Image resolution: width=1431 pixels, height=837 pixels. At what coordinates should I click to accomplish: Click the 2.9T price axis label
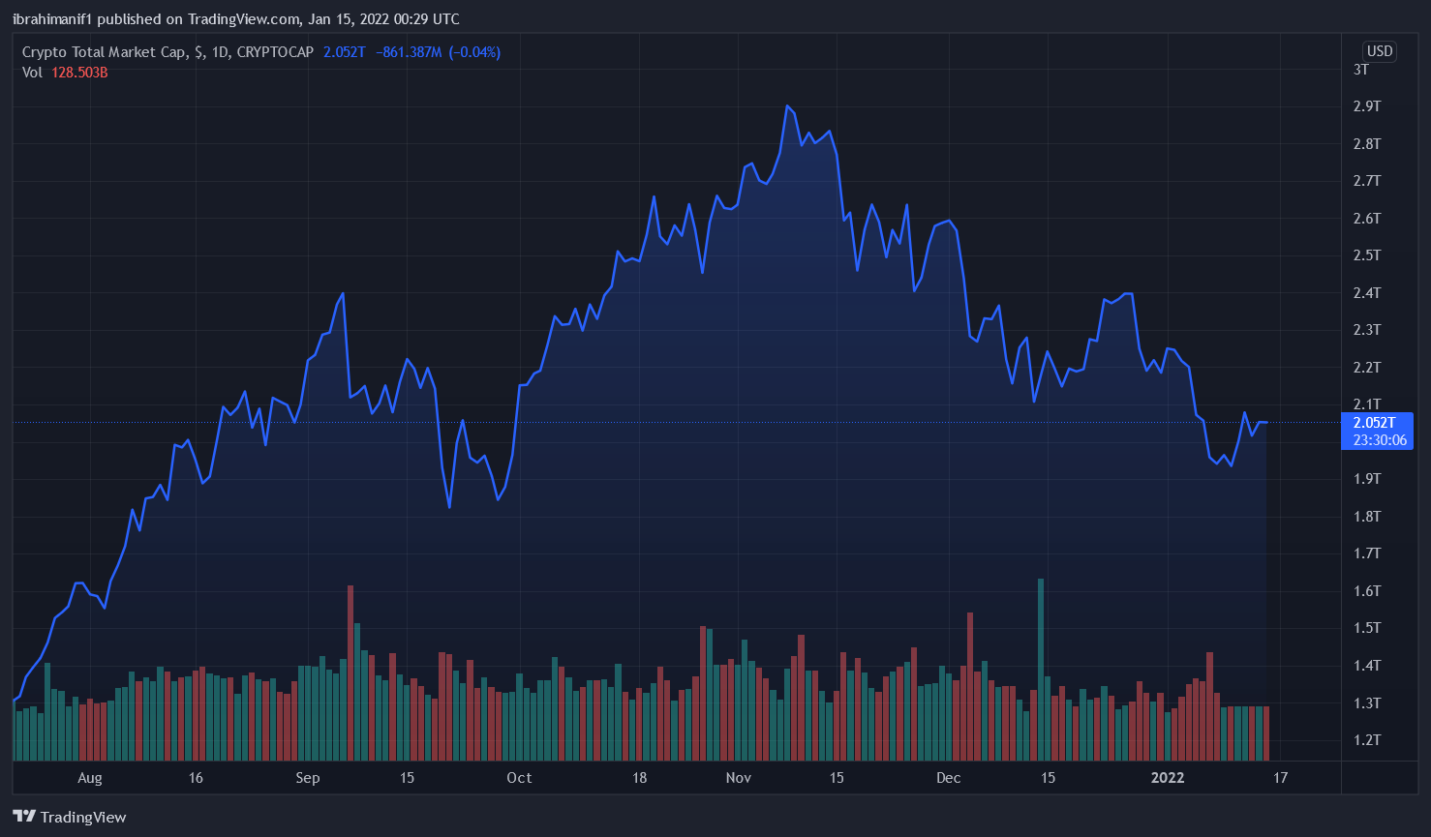click(1367, 106)
